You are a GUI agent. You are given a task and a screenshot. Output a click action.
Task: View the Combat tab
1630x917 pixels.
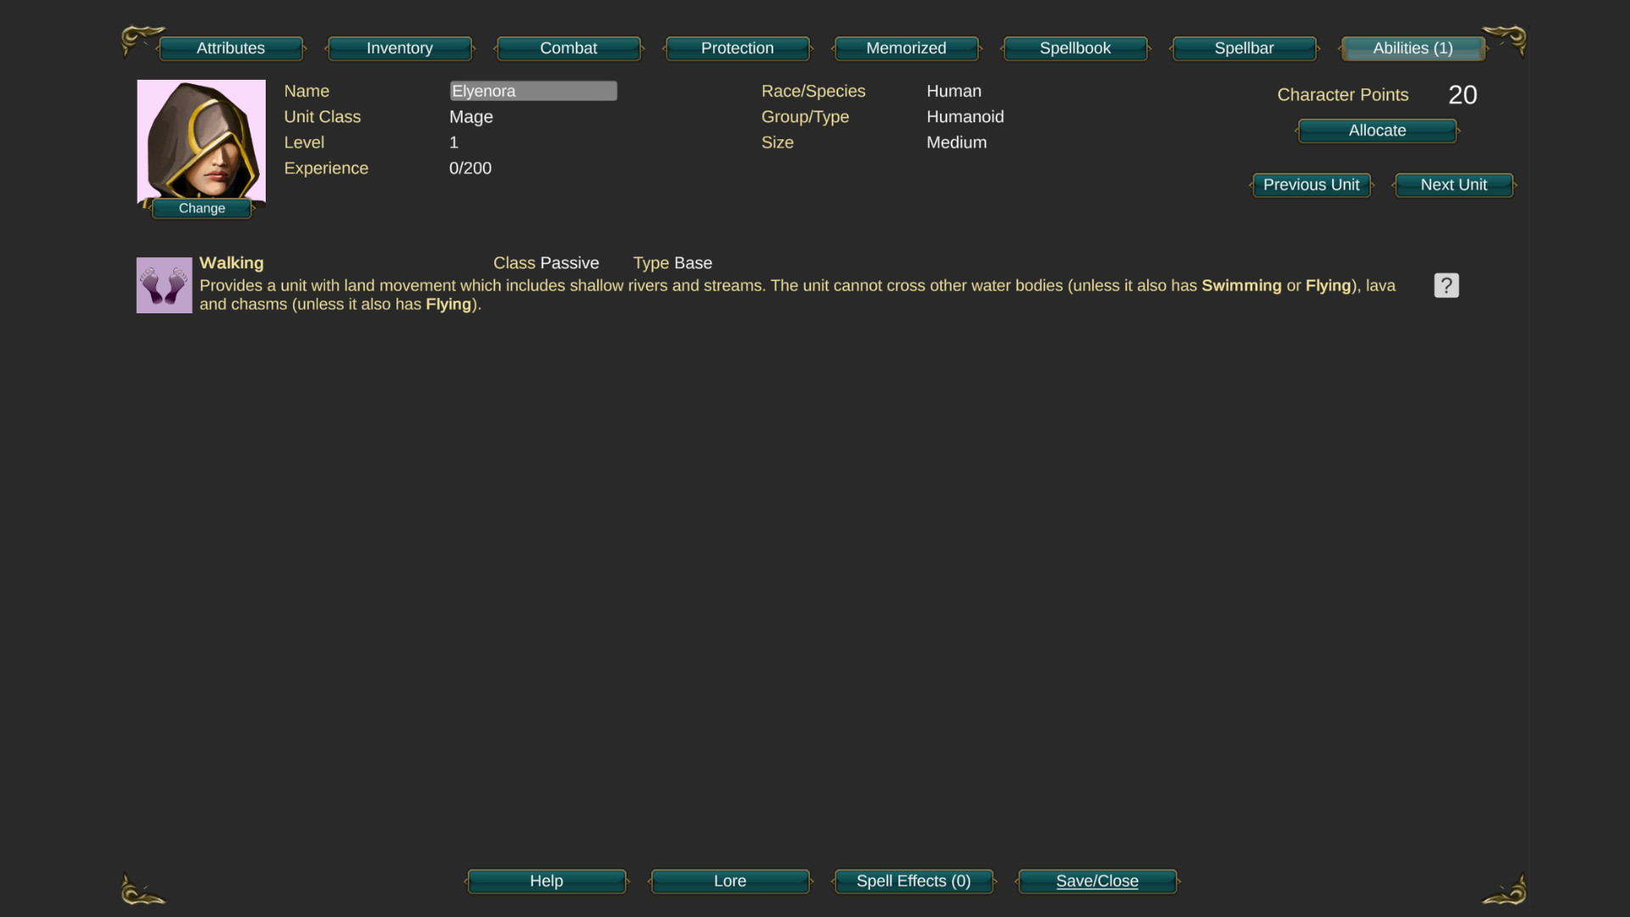(568, 48)
